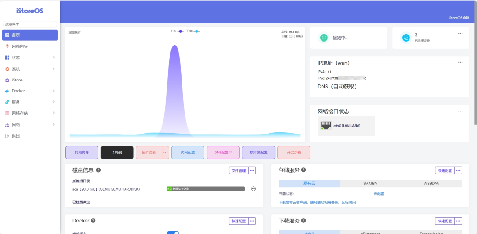Click the 状态 sidebar icon
Image resolution: width=477 pixels, height=234 pixels.
click(8, 58)
